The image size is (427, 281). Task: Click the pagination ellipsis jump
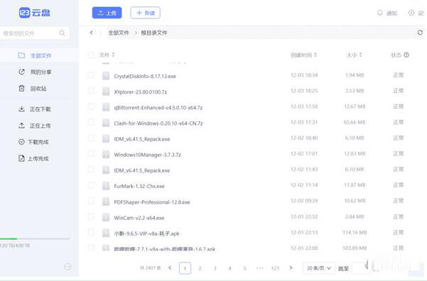point(260,268)
